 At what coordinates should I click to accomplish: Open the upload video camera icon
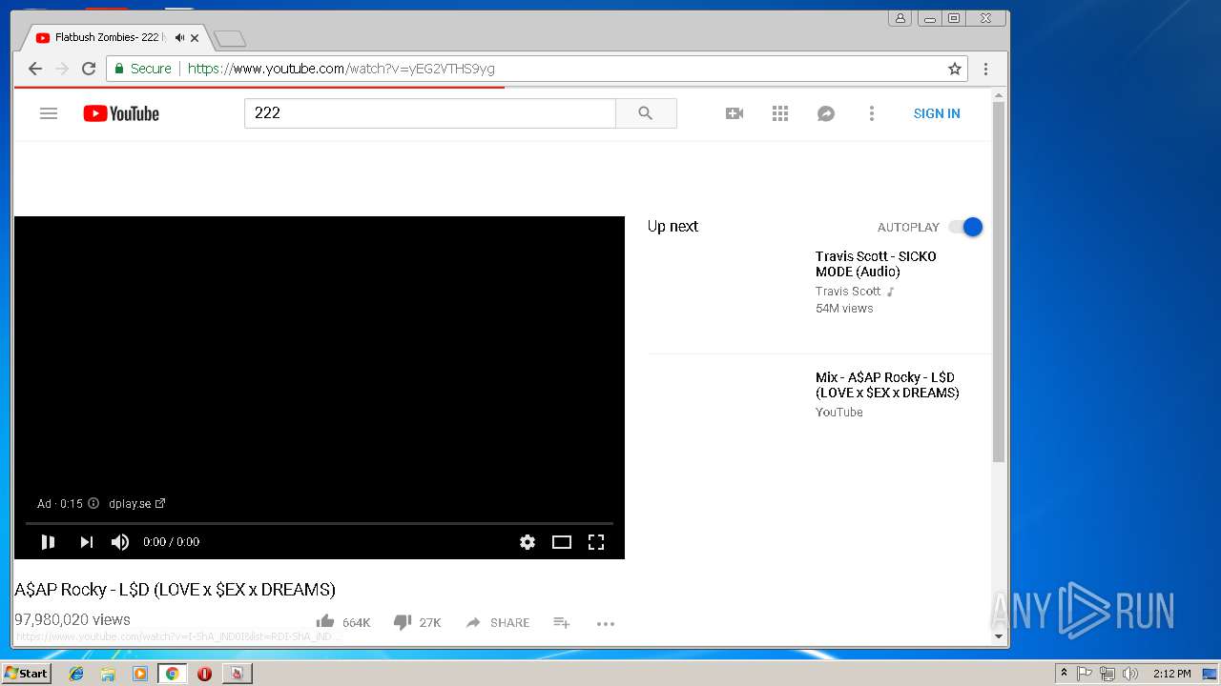[x=735, y=113]
